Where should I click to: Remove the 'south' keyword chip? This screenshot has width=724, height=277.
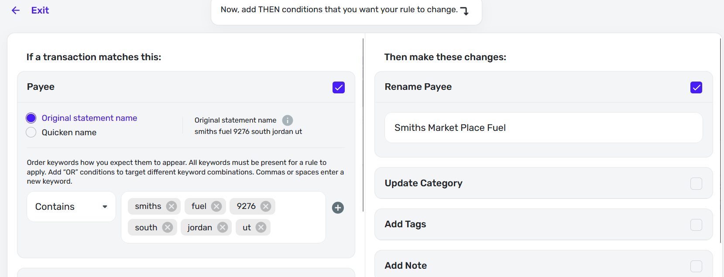tap(168, 227)
